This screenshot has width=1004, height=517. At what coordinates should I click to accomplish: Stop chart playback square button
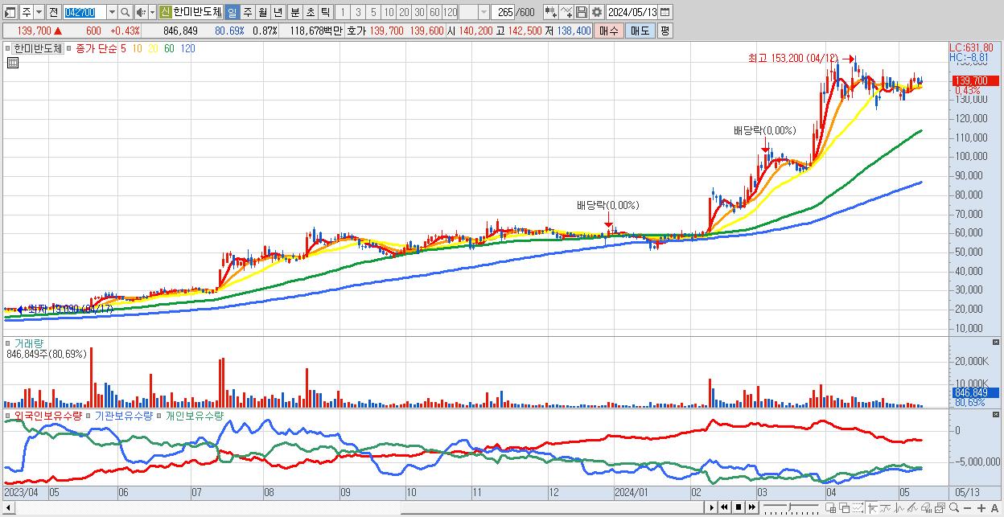pyautogui.click(x=739, y=507)
